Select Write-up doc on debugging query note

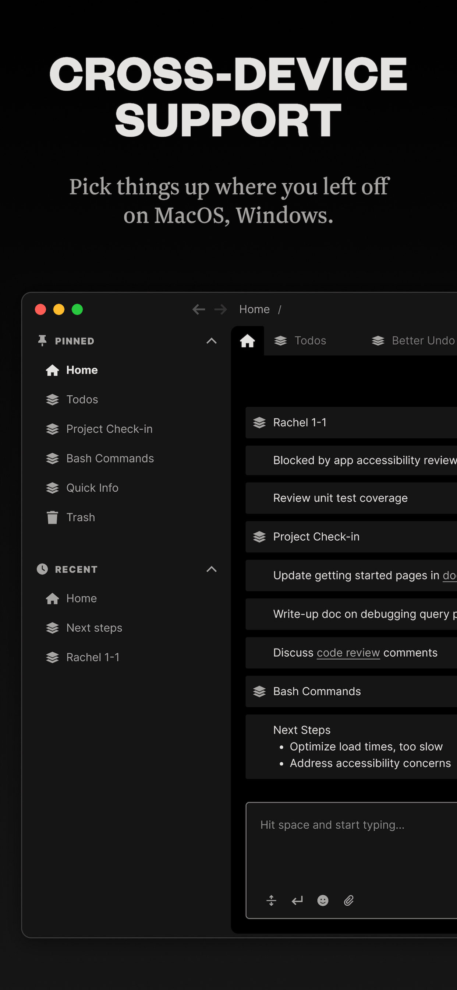(351, 614)
